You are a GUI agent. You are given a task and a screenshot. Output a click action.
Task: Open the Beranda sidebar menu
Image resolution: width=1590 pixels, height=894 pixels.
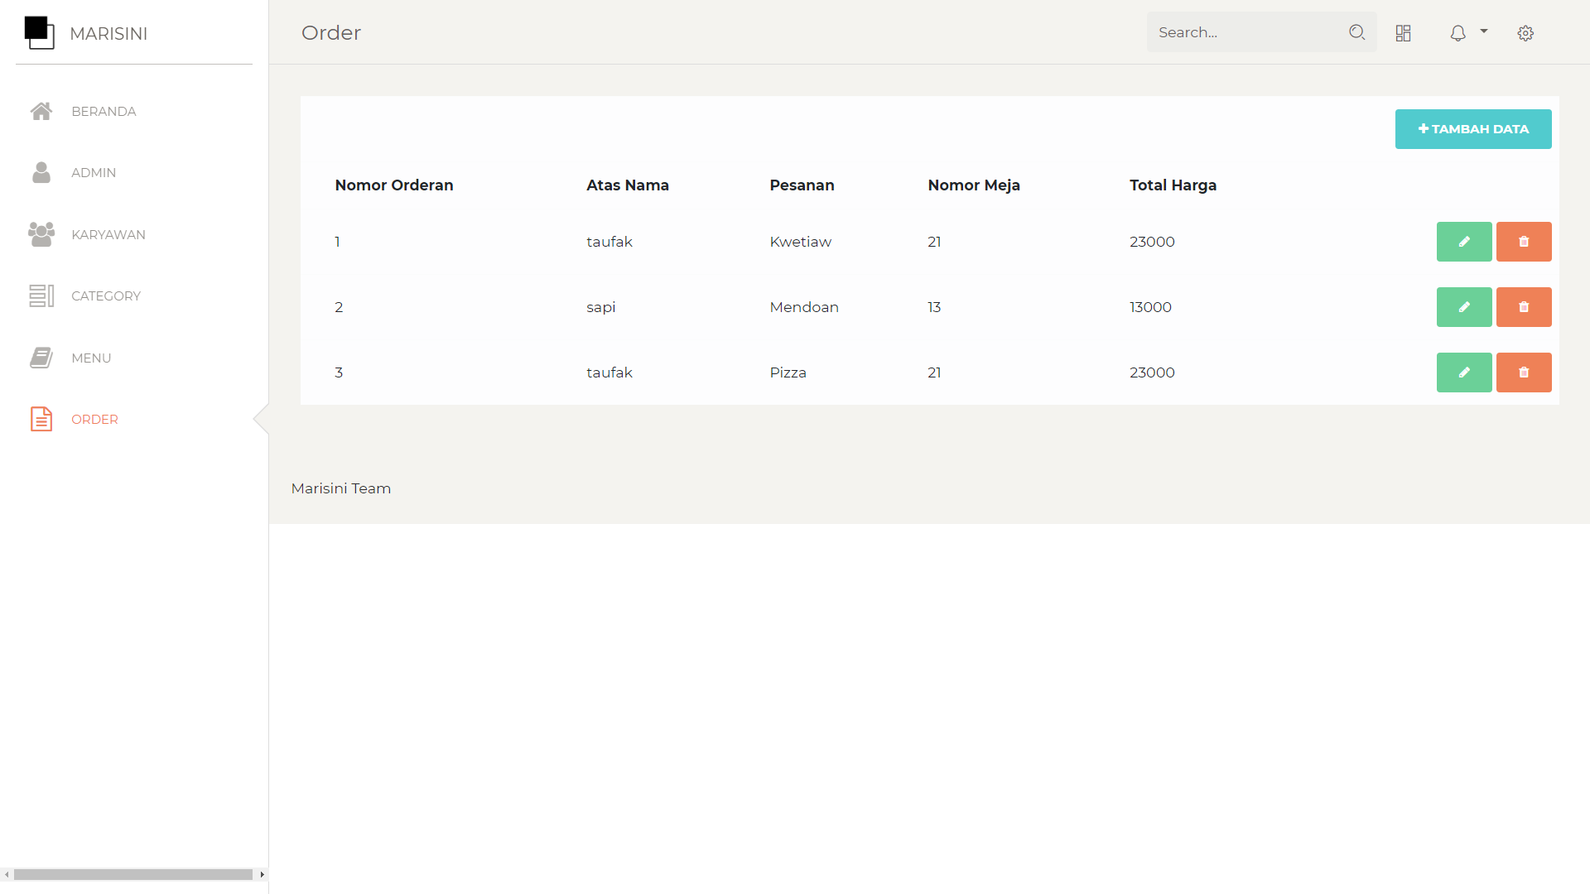[x=104, y=111]
